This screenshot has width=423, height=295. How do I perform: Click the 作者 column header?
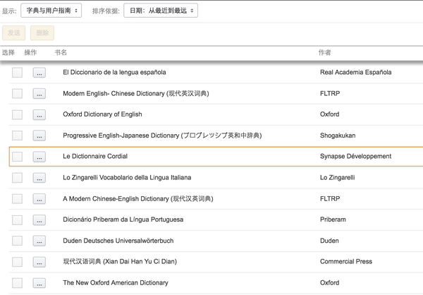[x=324, y=52]
